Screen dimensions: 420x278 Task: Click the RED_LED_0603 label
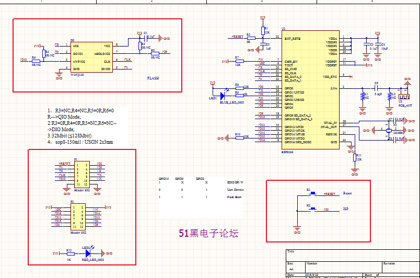(x=93, y=260)
